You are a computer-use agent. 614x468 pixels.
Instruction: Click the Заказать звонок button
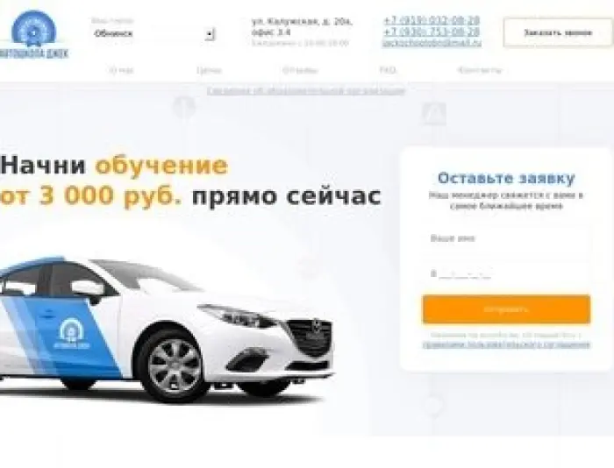coord(558,32)
